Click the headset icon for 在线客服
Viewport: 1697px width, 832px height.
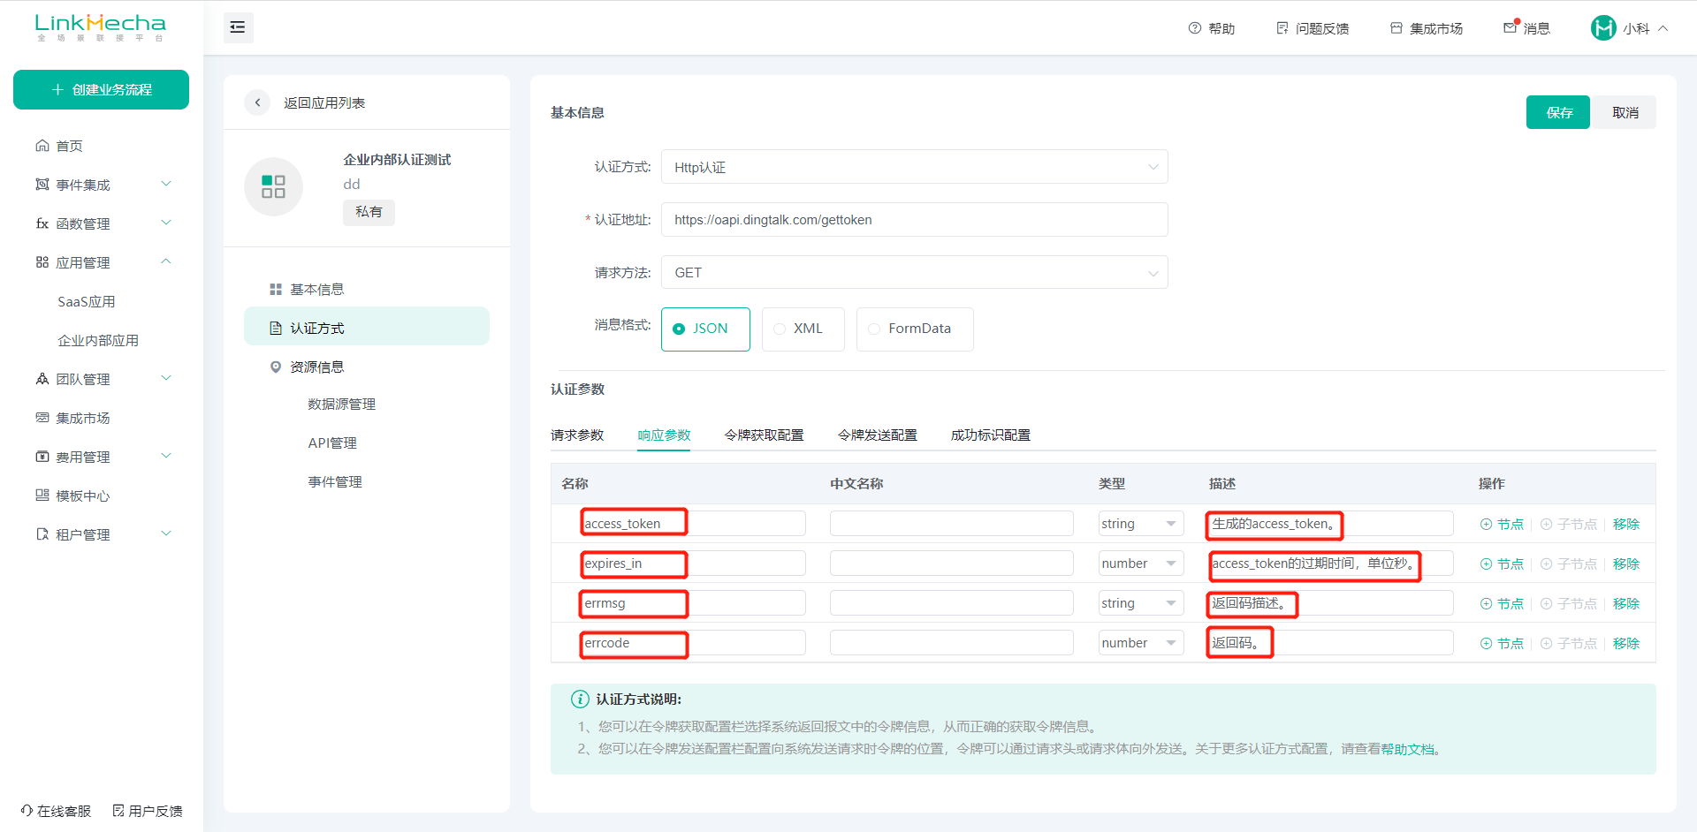[x=27, y=811]
